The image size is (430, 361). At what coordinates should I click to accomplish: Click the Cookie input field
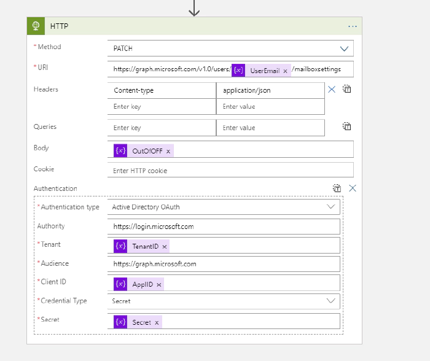pyautogui.click(x=230, y=170)
